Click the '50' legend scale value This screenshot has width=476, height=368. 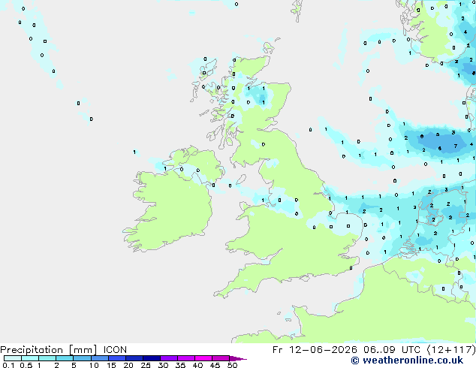point(232,365)
